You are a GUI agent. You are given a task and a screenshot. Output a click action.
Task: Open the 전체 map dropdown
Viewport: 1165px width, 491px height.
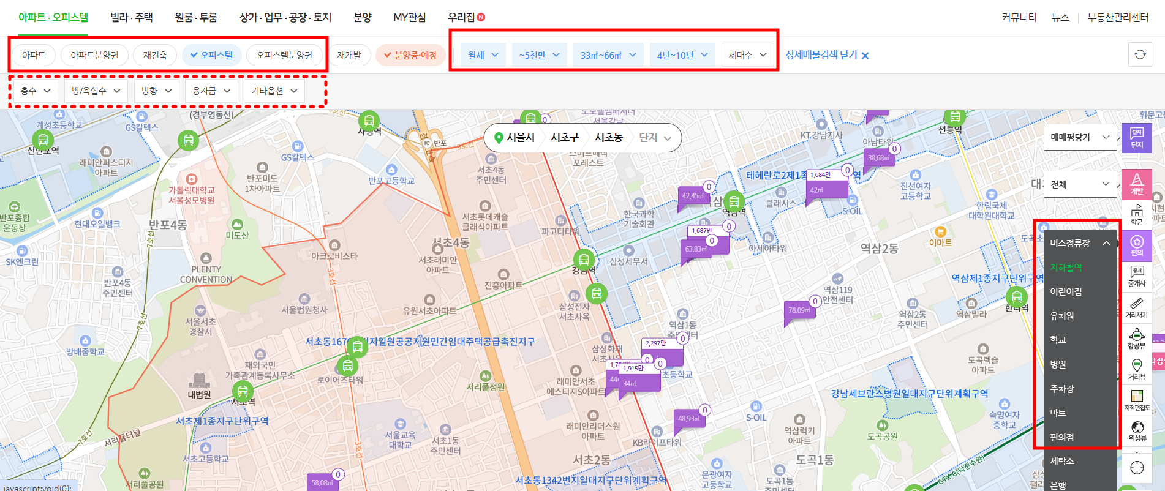click(1080, 184)
